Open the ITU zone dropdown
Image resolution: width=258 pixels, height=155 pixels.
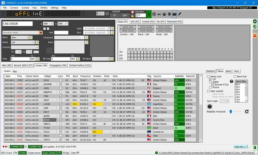[x=20, y=52]
